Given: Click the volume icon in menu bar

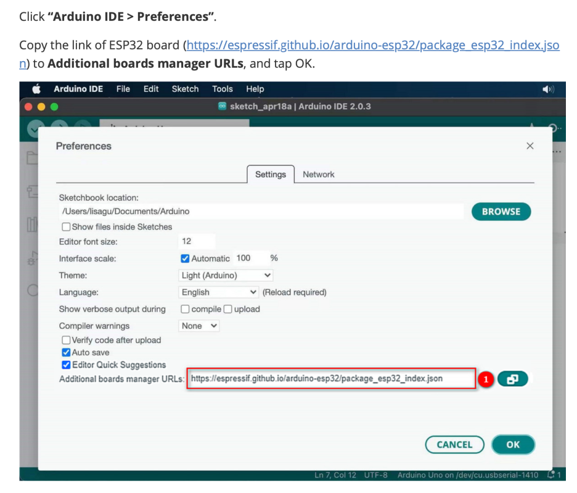Looking at the screenshot, I should (548, 89).
